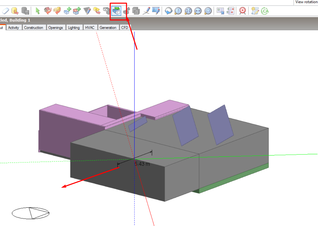Click the greyed-out block with pen icon
The image size is (318, 226).
127,11
